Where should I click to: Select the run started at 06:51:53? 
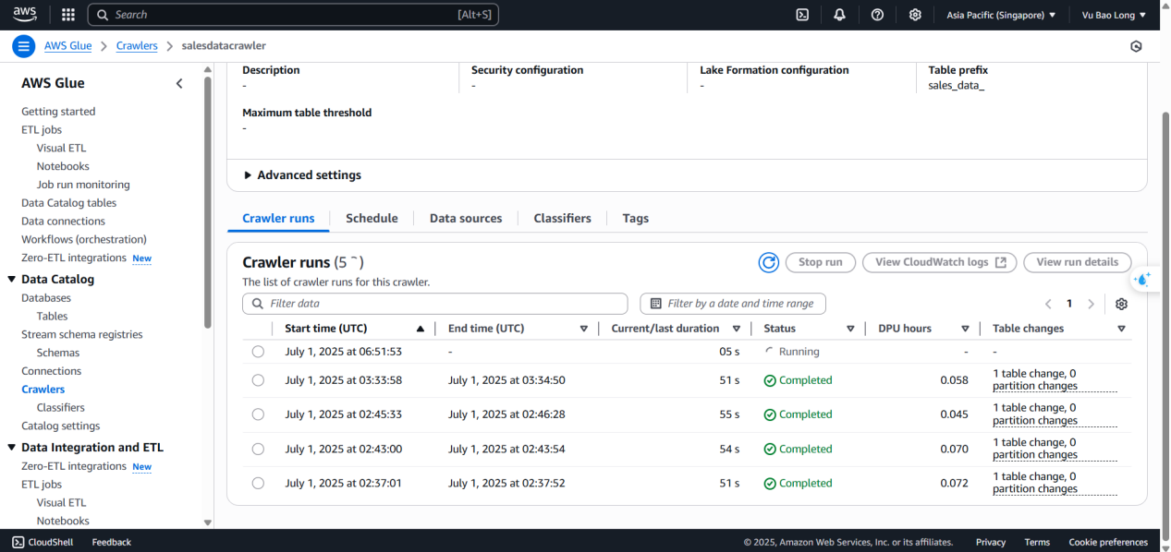258,352
